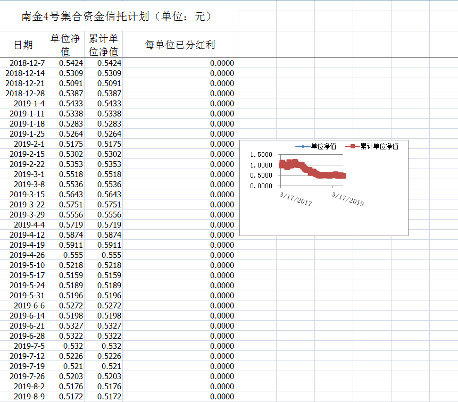Click the 0.0000 vertical axis label
458x402 pixels.
261,186
